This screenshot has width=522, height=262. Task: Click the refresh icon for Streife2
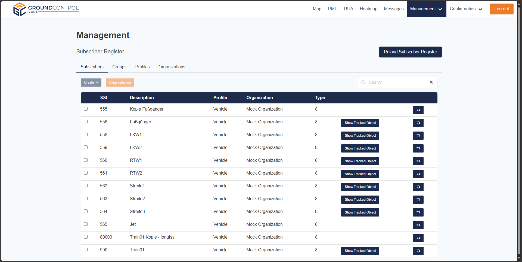point(418,200)
